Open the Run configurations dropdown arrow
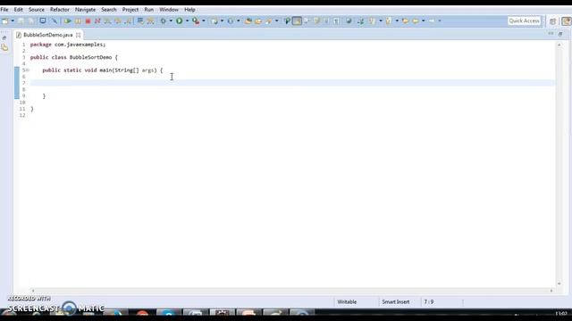 187,21
